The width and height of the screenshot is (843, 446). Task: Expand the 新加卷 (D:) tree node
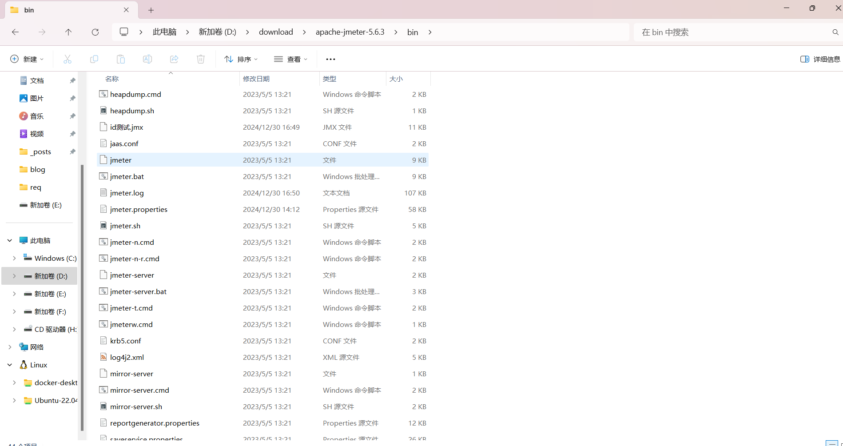[14, 276]
